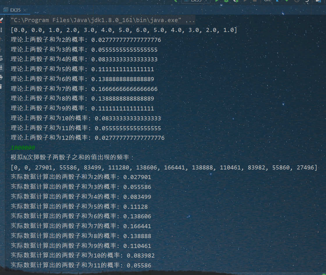Toggle scroll to end of console
Image resolution: width=326 pixels, height=275 pixels.
[1, 67]
